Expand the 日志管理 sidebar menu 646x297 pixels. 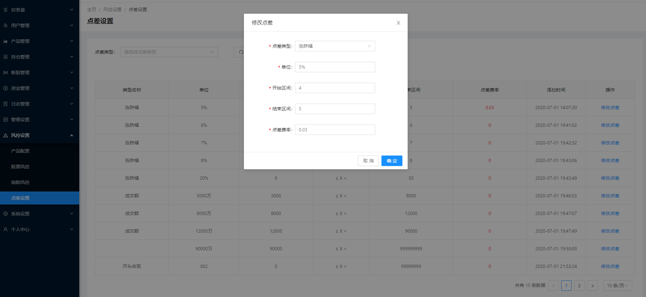point(39,104)
